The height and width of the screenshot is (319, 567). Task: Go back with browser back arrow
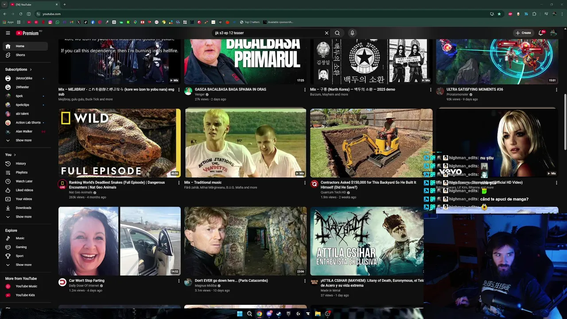5,14
